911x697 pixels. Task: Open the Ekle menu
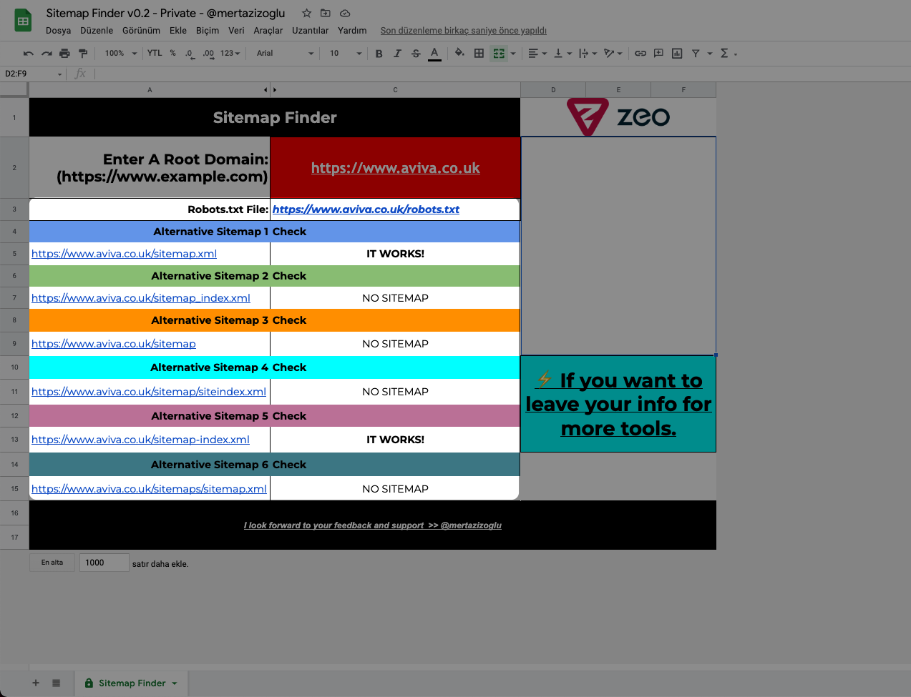pos(178,31)
